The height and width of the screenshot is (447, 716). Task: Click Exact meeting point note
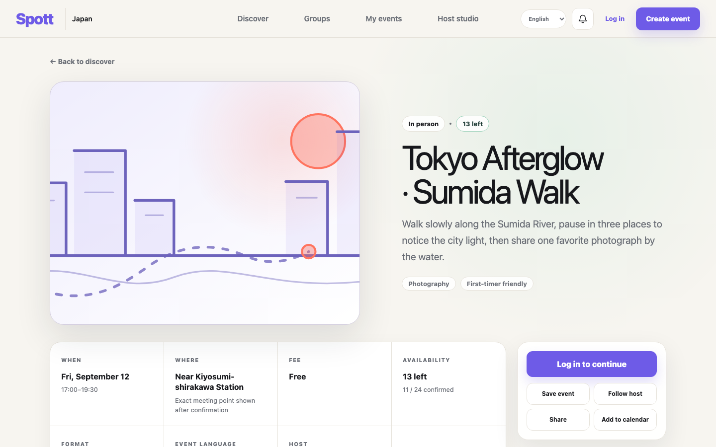click(215, 405)
